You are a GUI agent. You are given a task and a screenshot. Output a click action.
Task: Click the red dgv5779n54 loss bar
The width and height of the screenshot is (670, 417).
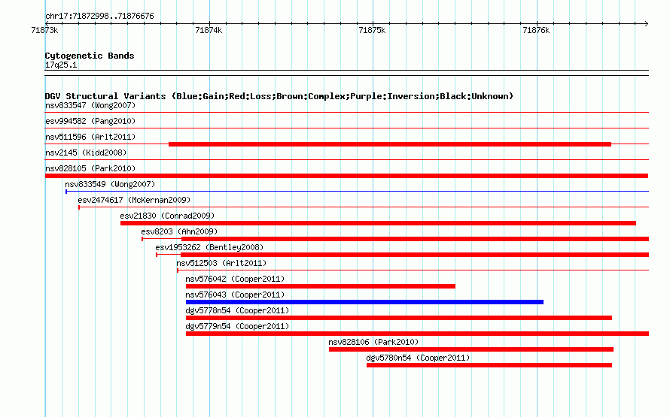click(418, 334)
